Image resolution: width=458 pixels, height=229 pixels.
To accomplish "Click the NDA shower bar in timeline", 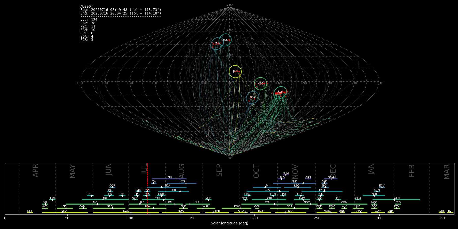I will click(181, 212).
